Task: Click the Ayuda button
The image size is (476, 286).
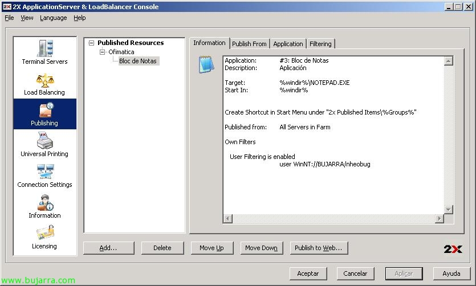Action: (451, 273)
